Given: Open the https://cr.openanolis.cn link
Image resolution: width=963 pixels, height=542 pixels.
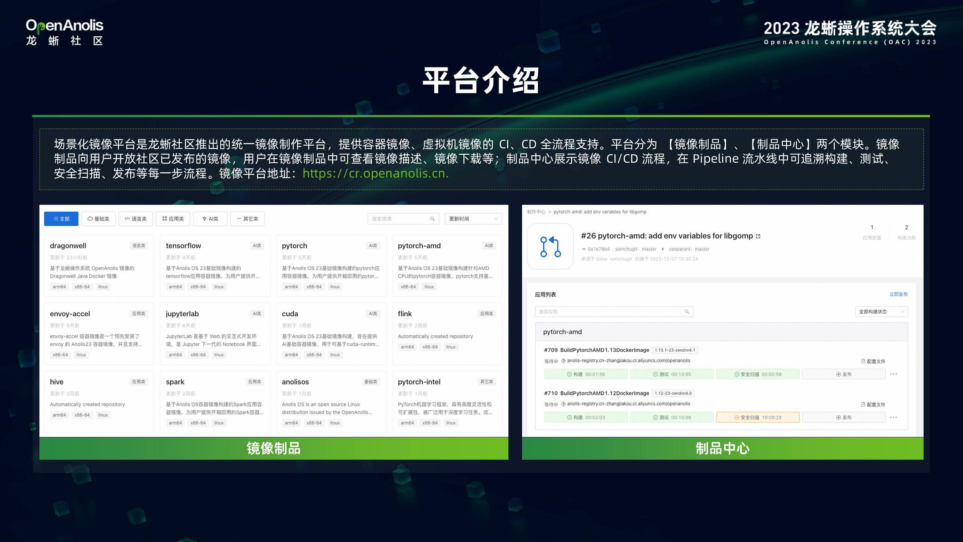Looking at the screenshot, I should pyautogui.click(x=375, y=173).
